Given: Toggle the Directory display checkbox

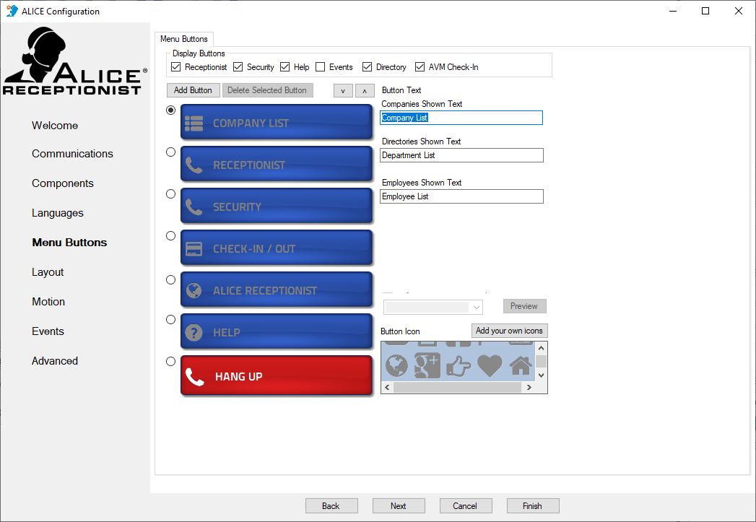Looking at the screenshot, I should [x=368, y=67].
